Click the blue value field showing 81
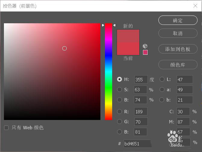The image size is (202, 152). [140, 132]
